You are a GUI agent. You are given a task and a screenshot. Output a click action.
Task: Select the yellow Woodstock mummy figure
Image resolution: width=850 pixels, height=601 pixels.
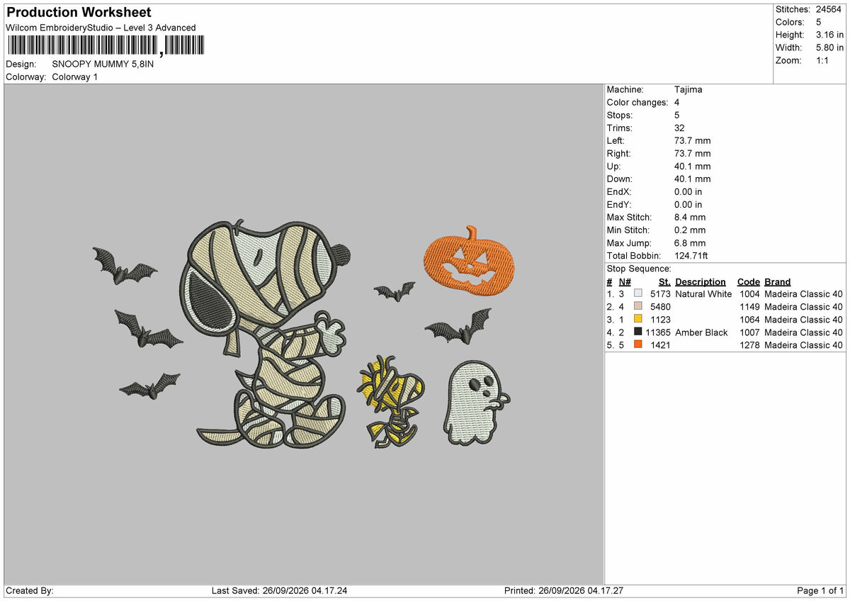392,401
